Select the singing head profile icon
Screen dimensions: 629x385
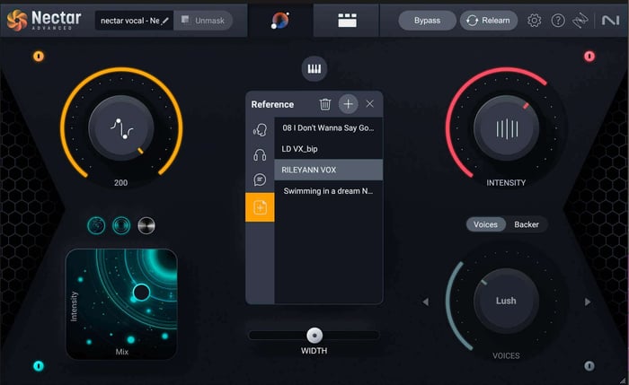point(260,130)
